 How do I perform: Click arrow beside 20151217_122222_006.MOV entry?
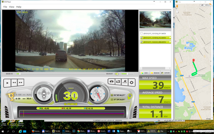[x=170, y=42]
